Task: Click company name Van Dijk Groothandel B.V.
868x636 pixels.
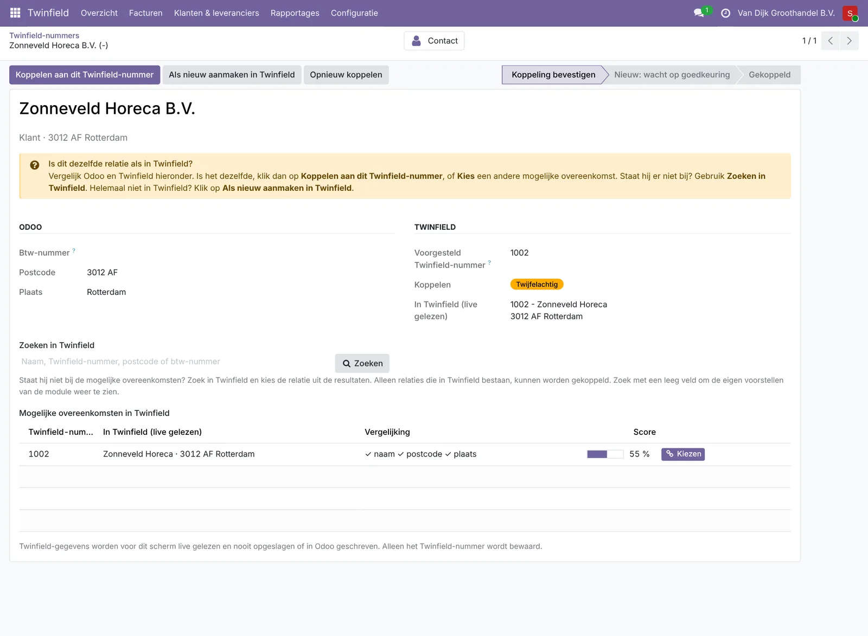Action: click(786, 13)
